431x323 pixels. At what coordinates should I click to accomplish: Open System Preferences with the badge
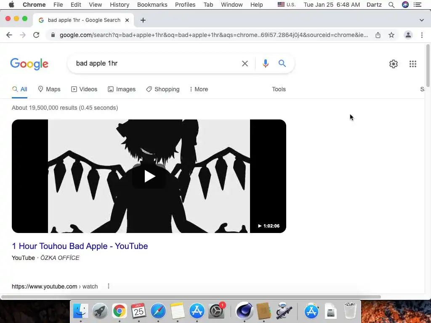point(216,311)
